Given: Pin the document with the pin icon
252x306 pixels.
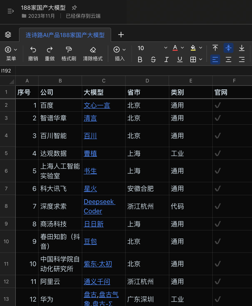Looking at the screenshot, I should (x=74, y=8).
